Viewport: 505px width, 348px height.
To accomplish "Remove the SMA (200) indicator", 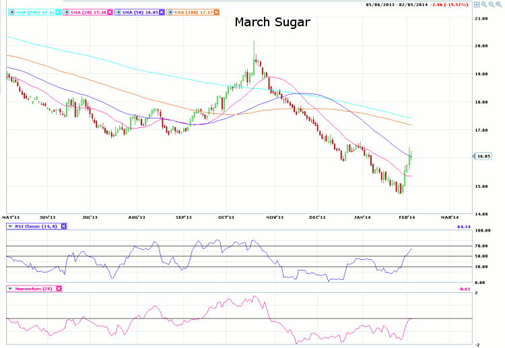I will coord(57,12).
